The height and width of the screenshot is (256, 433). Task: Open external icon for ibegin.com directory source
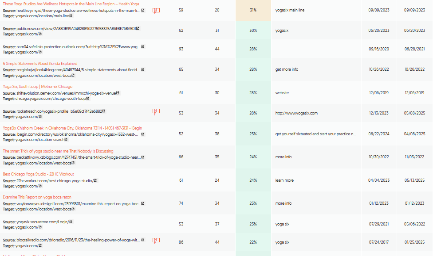click(143, 134)
